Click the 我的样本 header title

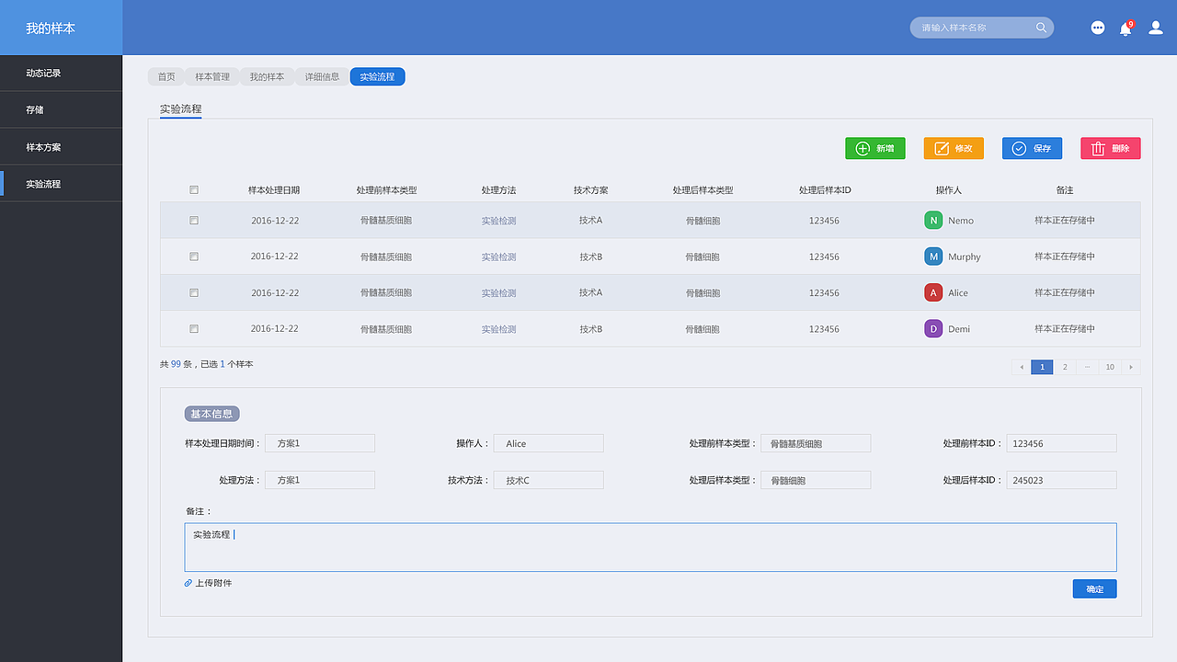point(51,29)
